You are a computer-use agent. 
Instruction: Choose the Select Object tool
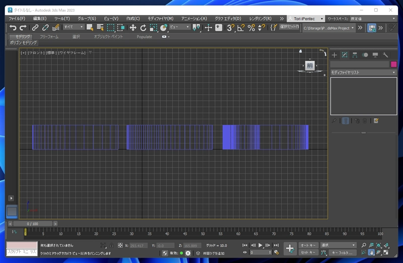[x=90, y=28]
